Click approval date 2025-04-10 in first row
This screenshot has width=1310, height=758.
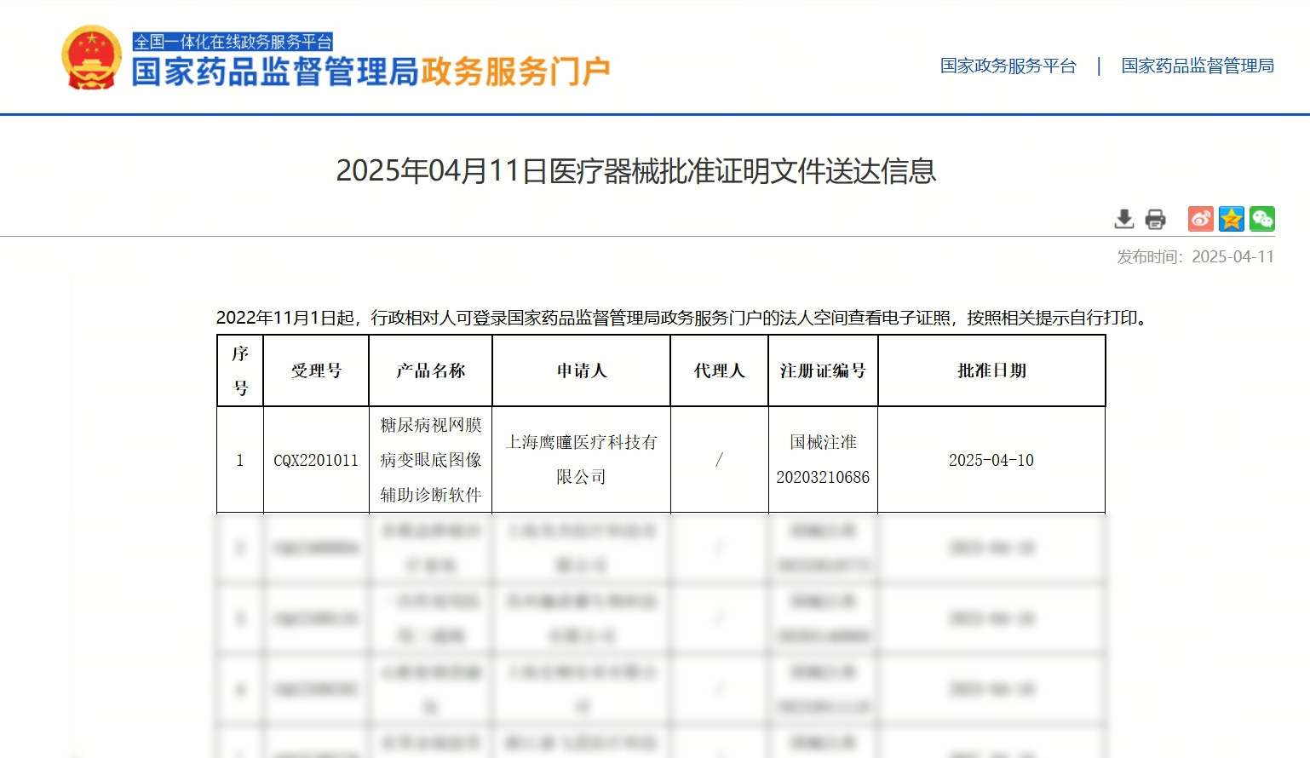point(991,460)
